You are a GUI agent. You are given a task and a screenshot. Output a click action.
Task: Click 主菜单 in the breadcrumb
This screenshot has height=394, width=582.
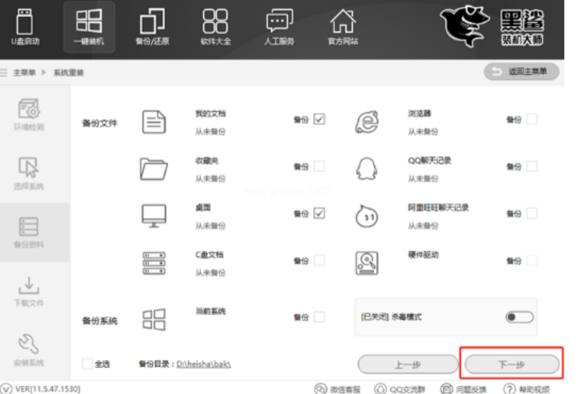click(25, 74)
